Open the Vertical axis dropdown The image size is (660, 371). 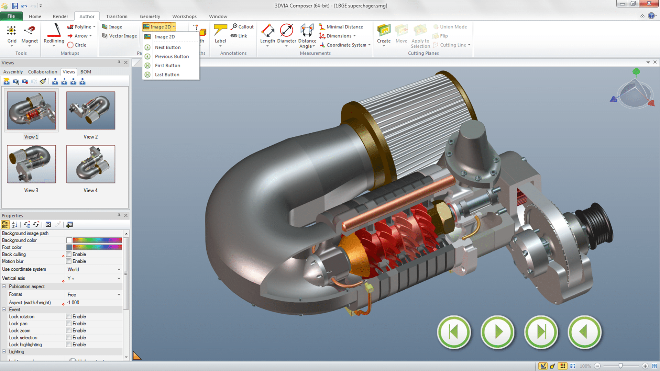(119, 279)
